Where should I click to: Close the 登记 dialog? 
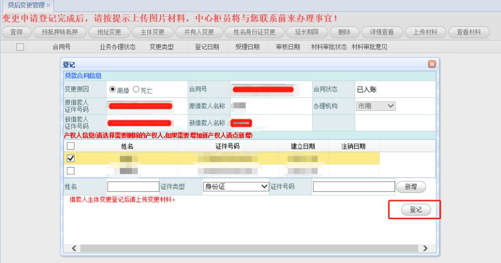(432, 64)
